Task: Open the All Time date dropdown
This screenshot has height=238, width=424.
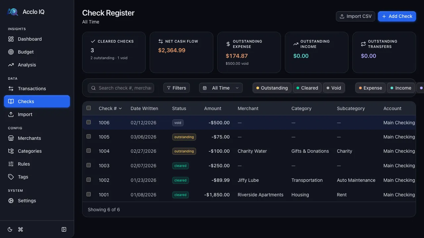Action: click(221, 88)
